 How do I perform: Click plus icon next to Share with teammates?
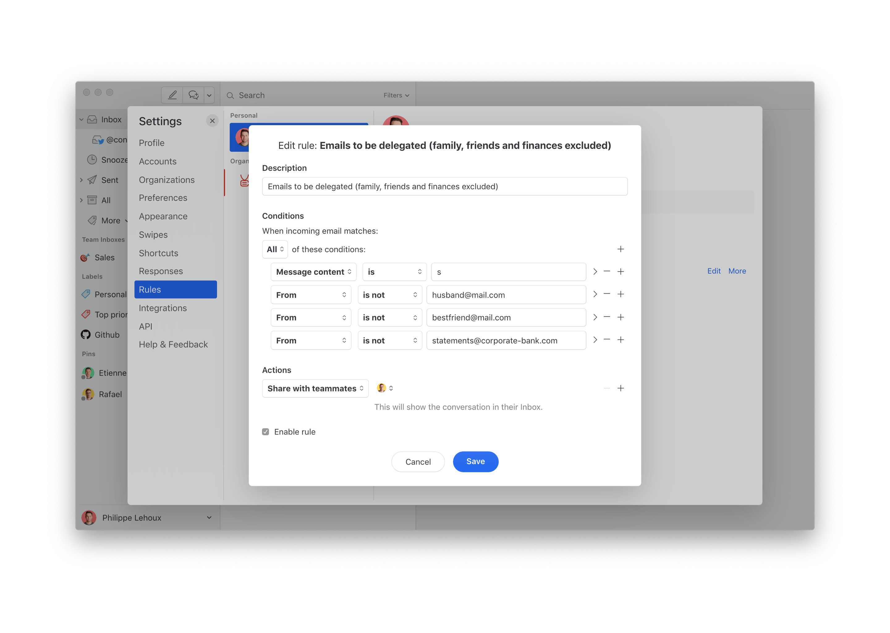tap(621, 388)
